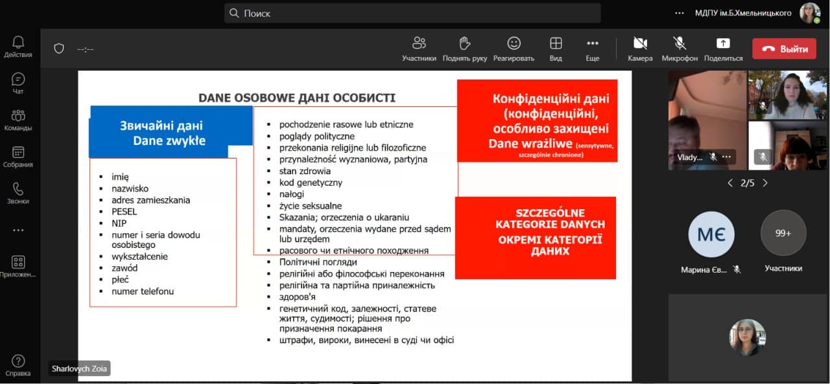
Task: Go to next video page arrow
Action: click(x=765, y=183)
